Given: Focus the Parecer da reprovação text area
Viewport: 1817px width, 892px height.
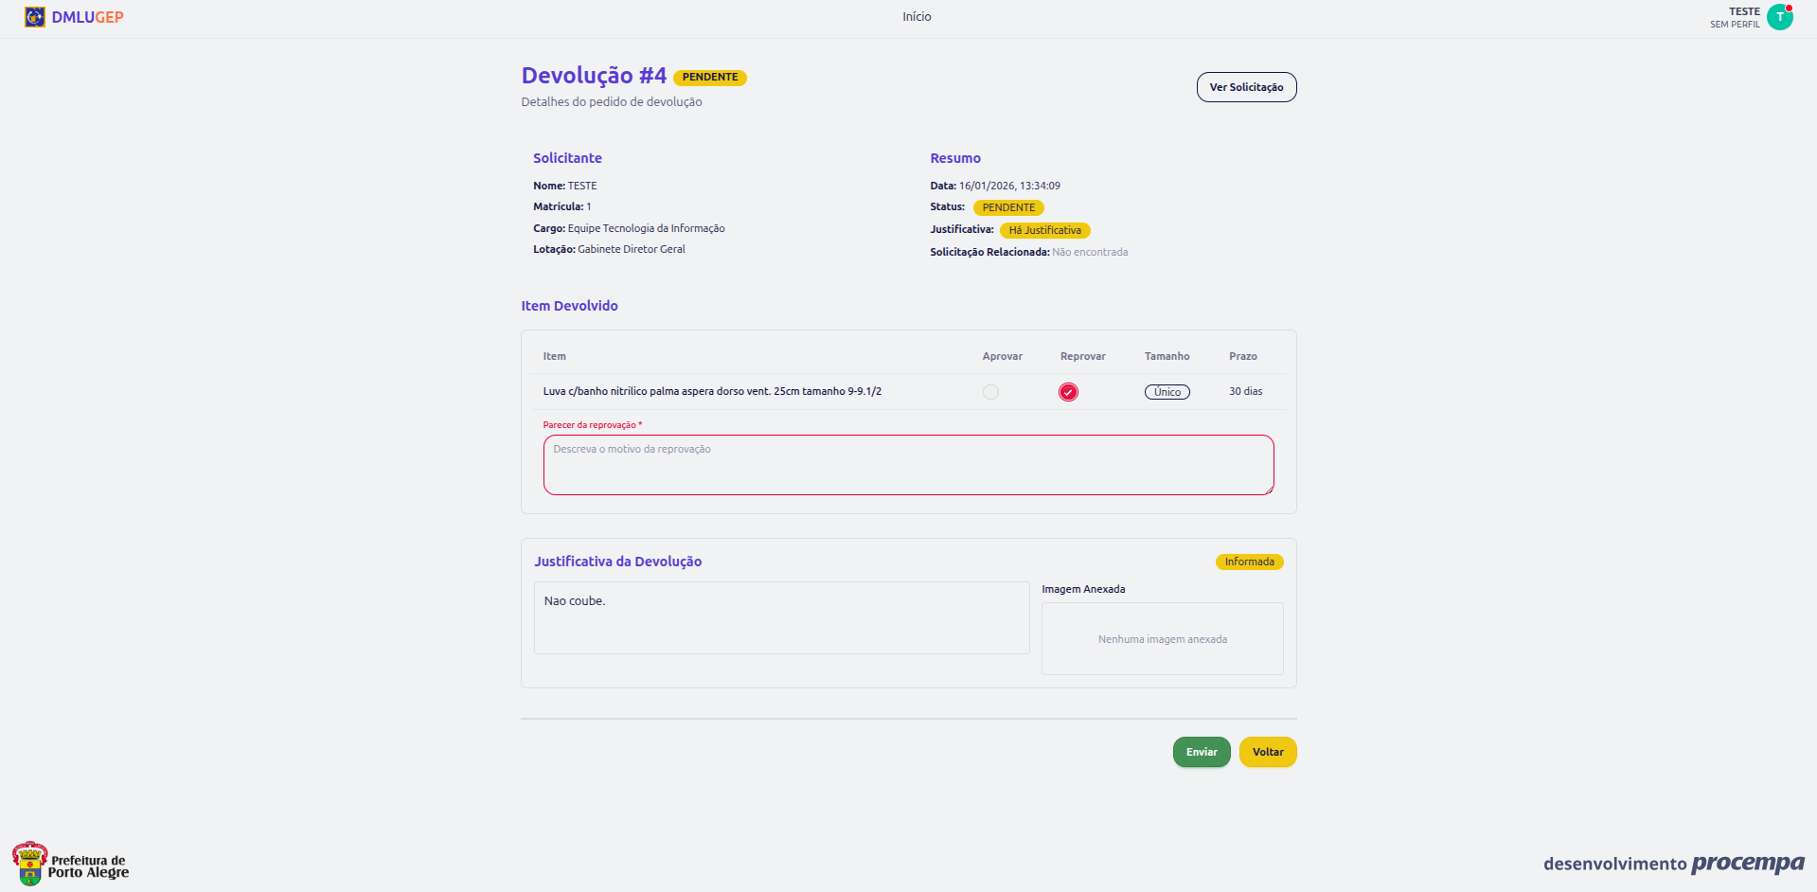Looking at the screenshot, I should click(x=908, y=465).
